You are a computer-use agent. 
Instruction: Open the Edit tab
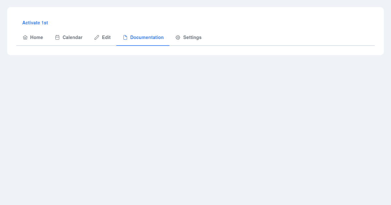102,37
